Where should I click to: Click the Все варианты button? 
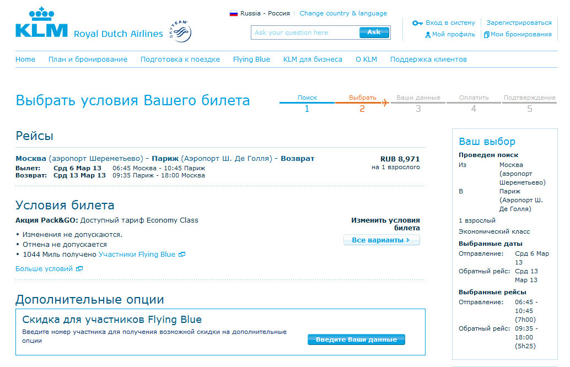coord(381,240)
